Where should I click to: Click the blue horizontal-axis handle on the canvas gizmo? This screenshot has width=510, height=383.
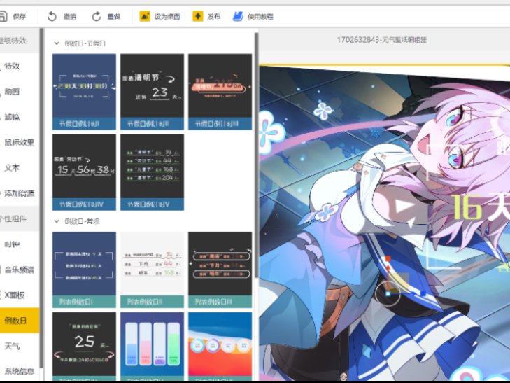(423, 293)
